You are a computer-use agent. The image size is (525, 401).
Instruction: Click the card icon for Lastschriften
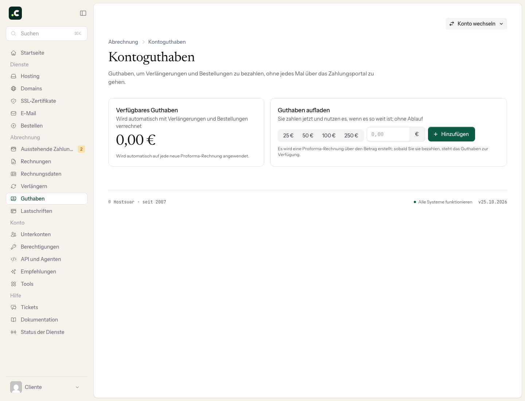click(x=13, y=211)
